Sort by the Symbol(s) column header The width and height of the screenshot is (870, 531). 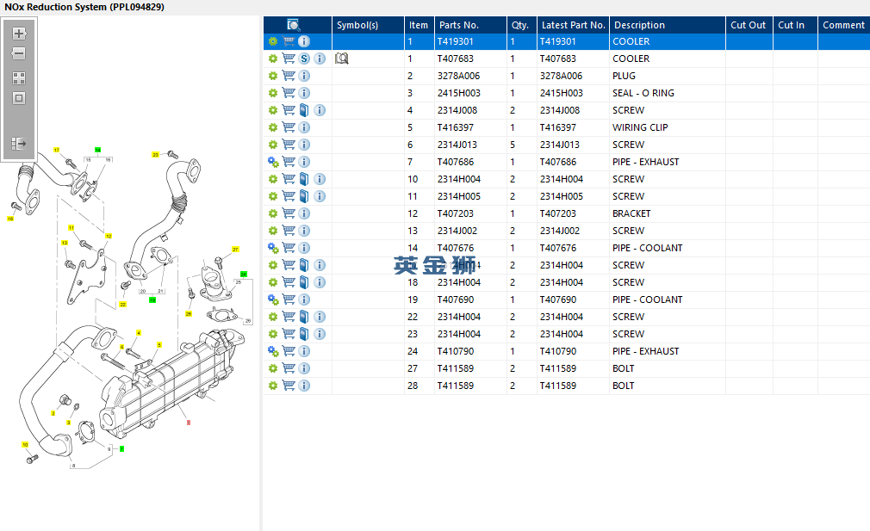368,25
